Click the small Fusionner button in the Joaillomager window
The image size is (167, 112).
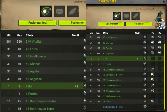coord(139,24)
